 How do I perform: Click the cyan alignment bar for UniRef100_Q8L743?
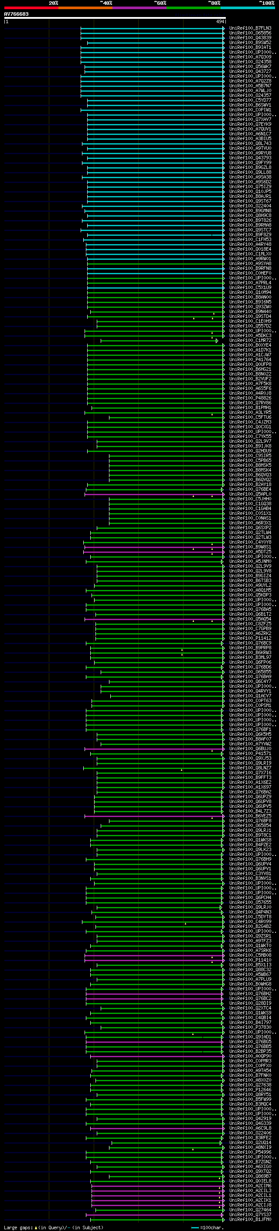(153, 143)
